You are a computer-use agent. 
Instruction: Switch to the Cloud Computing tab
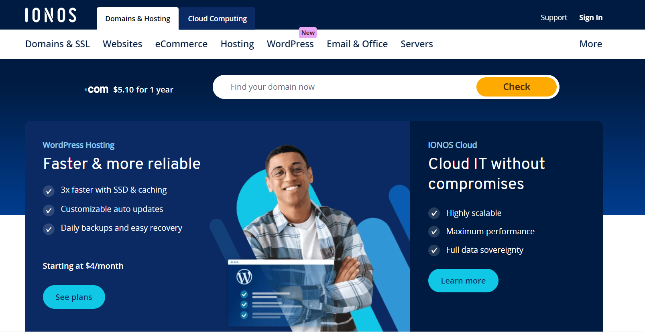tap(217, 18)
